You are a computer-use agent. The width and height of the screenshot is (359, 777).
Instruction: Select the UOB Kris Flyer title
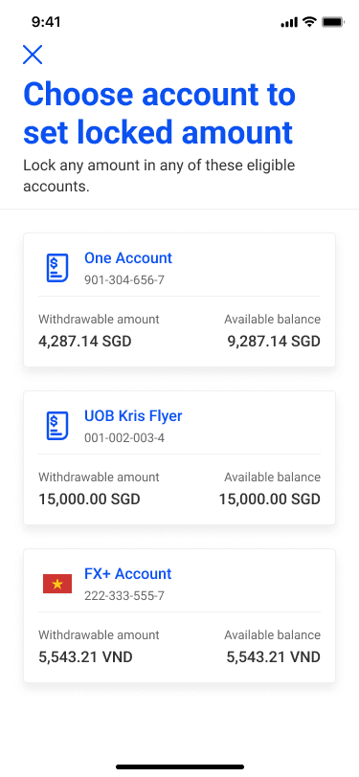pos(133,415)
